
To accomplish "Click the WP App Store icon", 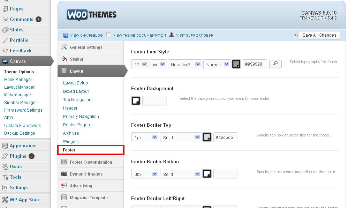I will pyautogui.click(x=5, y=200).
